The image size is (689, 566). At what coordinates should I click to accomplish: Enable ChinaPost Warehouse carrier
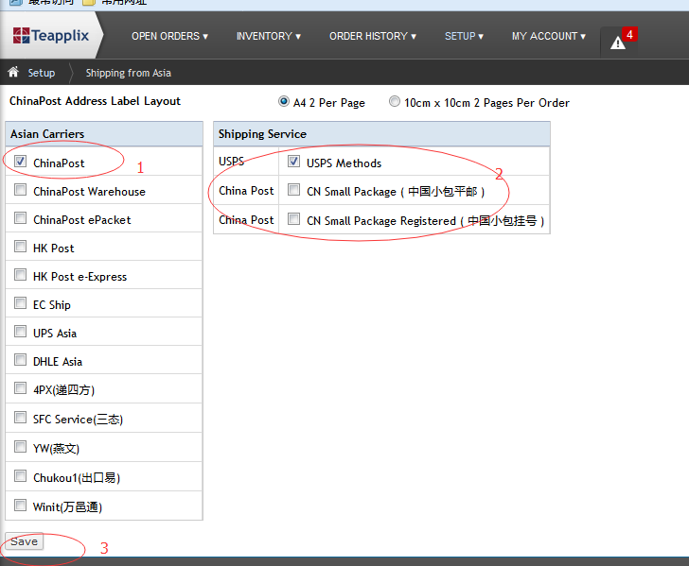(x=20, y=190)
